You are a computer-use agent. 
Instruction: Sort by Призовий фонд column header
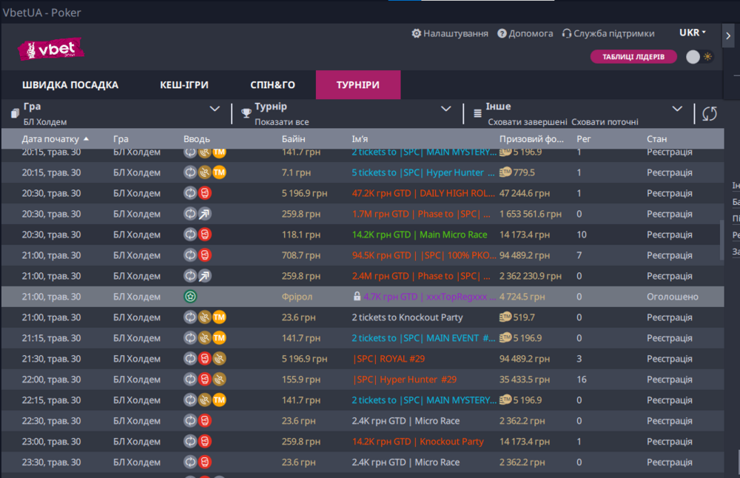click(x=531, y=139)
